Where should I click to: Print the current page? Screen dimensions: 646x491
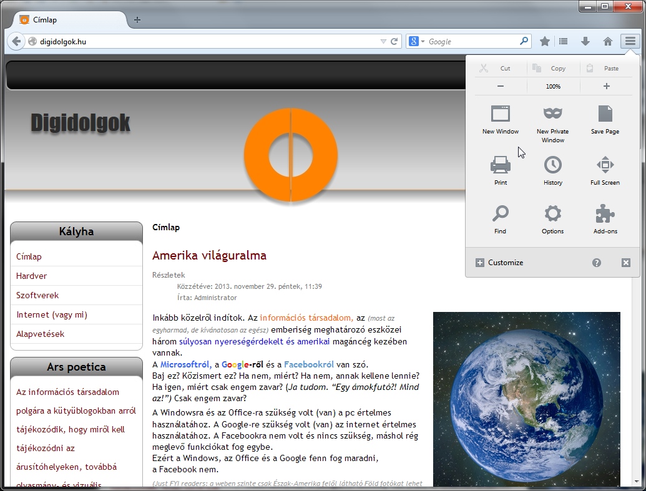click(x=501, y=170)
